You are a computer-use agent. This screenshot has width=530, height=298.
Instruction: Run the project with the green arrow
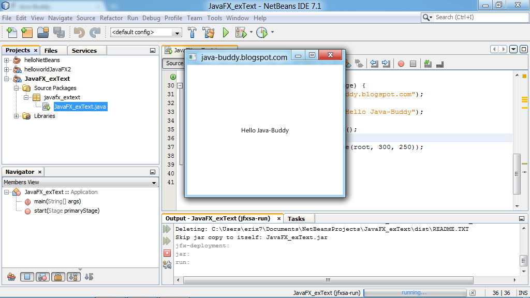(225, 32)
